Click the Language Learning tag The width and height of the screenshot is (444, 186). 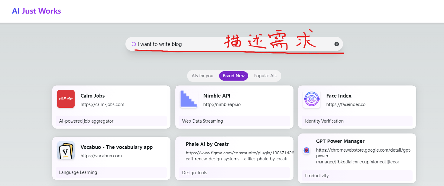(111, 172)
